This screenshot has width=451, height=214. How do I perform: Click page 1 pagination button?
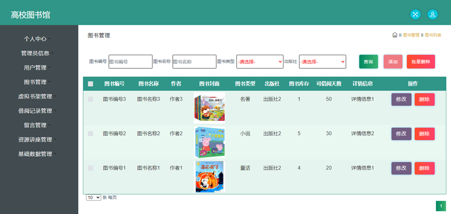click(441, 206)
